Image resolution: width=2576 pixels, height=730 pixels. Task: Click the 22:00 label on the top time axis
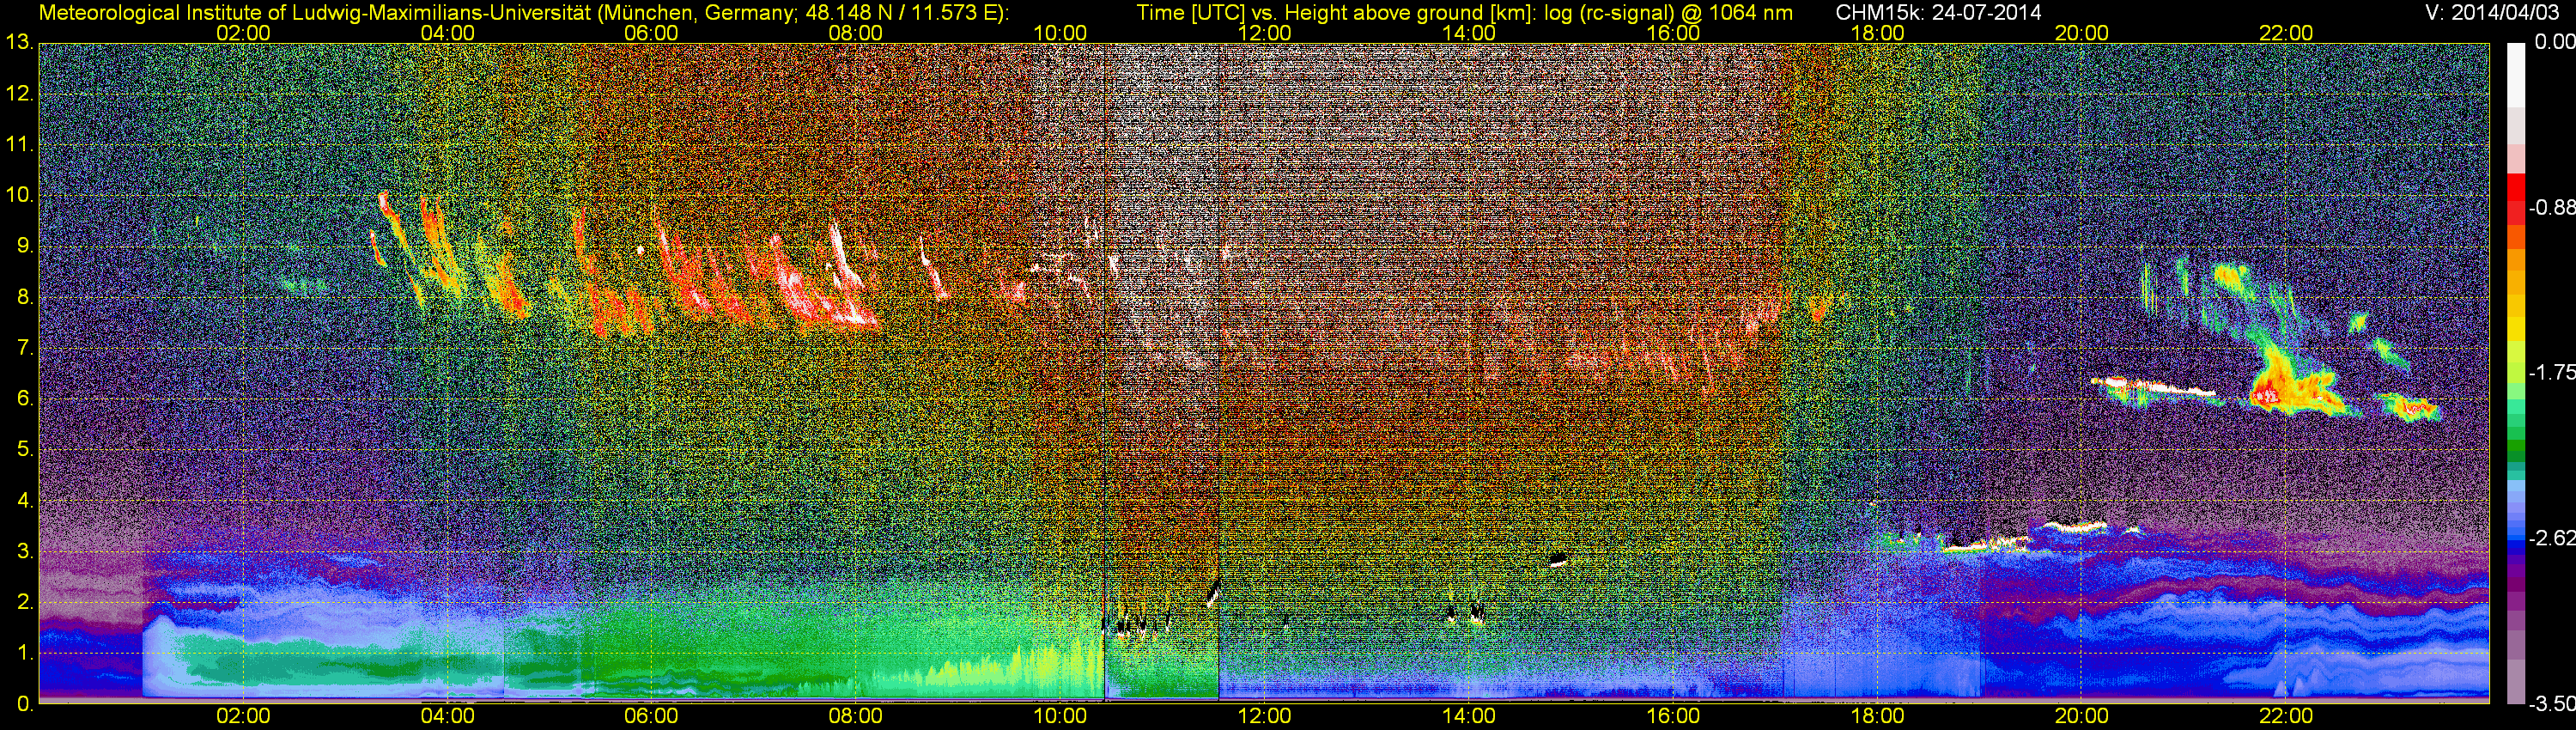point(2286,33)
